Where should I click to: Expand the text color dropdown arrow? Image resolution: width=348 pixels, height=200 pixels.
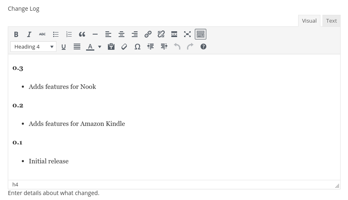pos(100,47)
